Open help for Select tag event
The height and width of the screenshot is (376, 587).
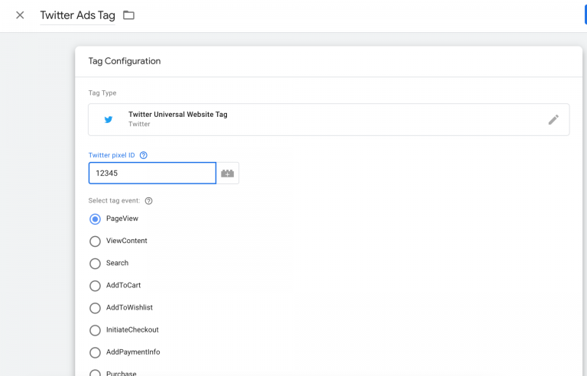tap(148, 201)
